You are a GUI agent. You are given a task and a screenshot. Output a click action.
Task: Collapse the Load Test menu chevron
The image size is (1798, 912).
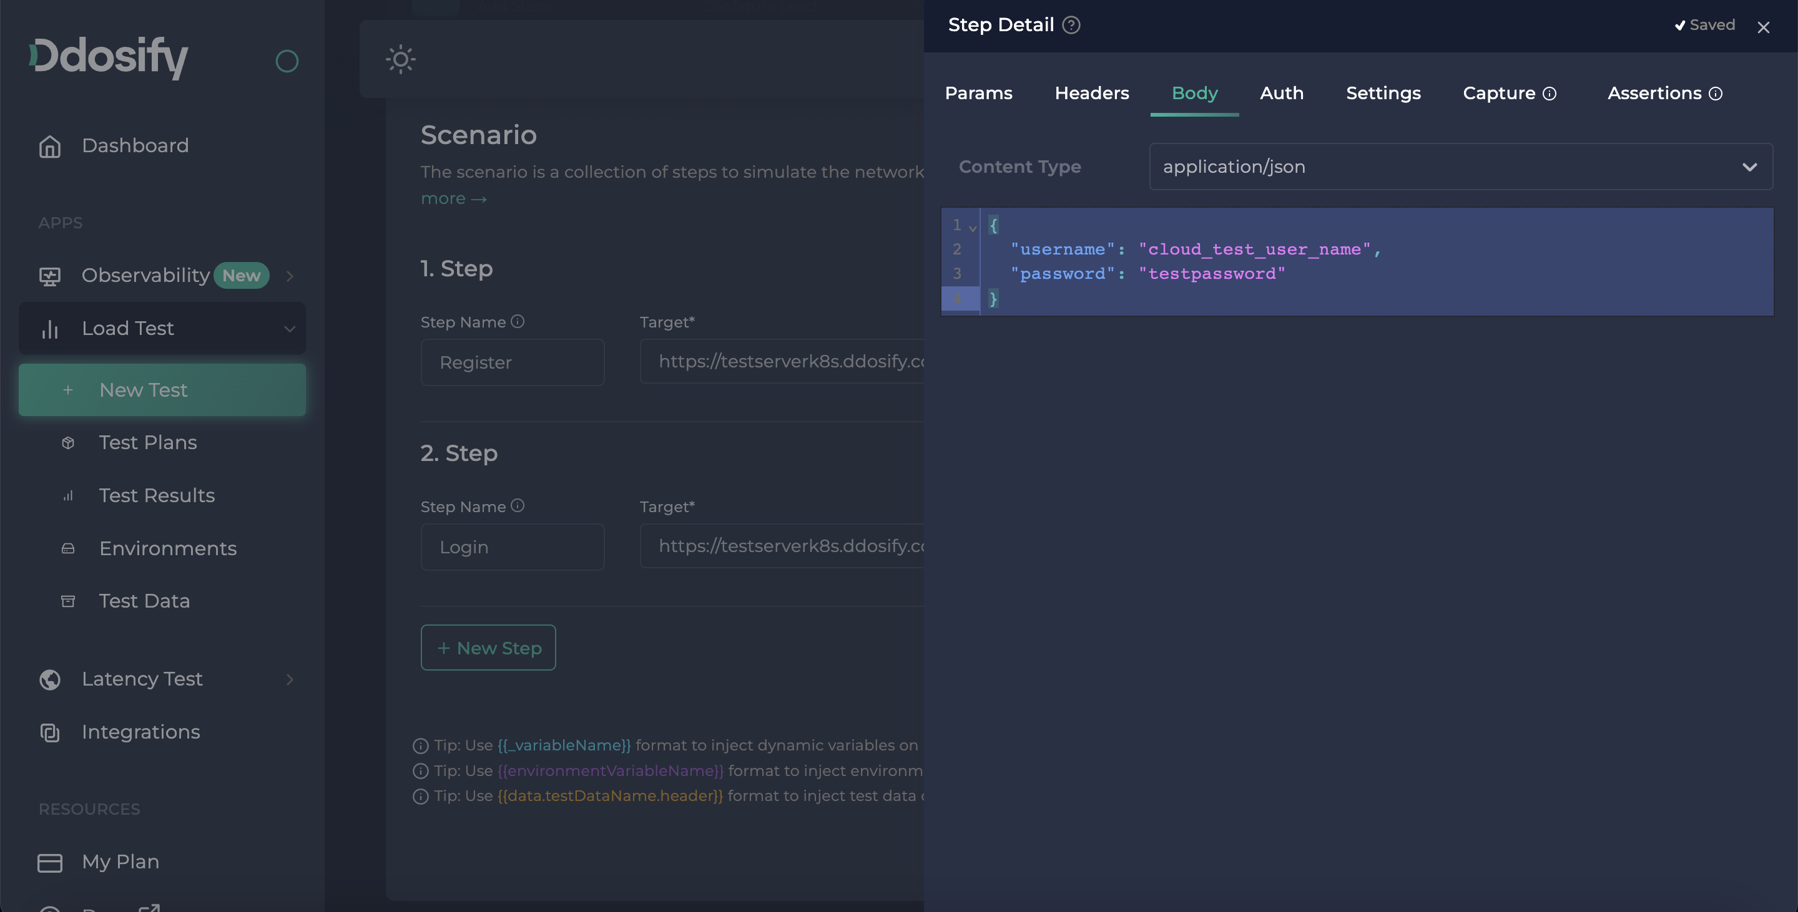coord(290,329)
